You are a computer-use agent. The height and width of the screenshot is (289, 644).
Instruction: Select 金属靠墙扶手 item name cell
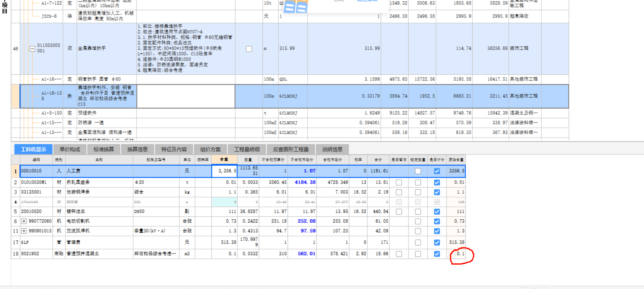(107, 49)
